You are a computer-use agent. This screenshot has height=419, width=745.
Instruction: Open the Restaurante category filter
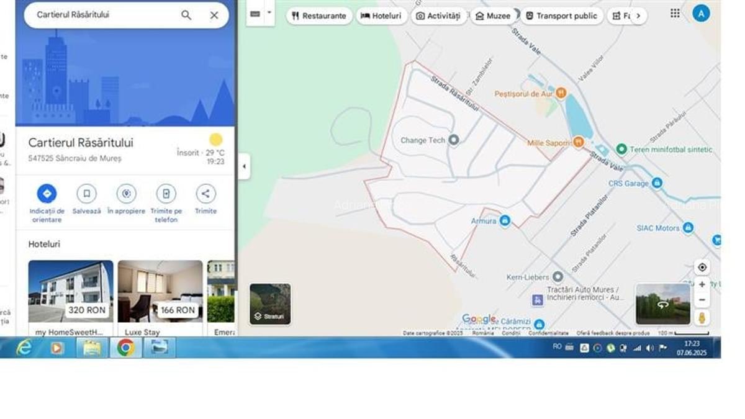tap(318, 16)
